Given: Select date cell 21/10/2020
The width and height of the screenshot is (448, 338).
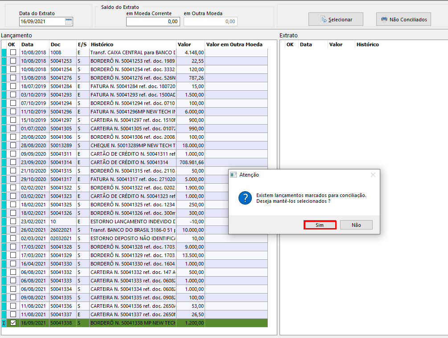Looking at the screenshot, I should (x=35, y=171).
